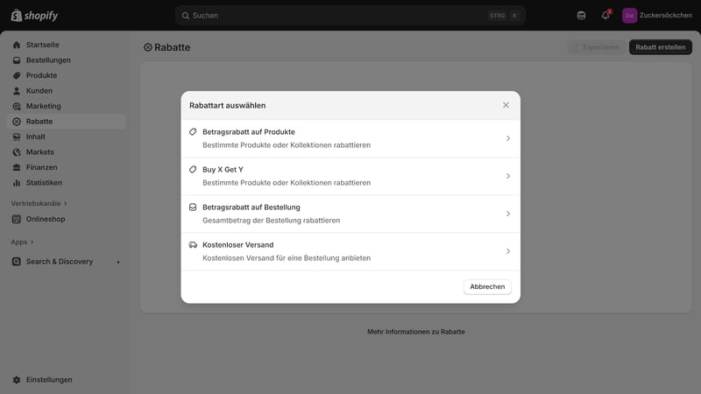Open the Statistiken chart icon
The image size is (701, 394).
[x=17, y=183]
